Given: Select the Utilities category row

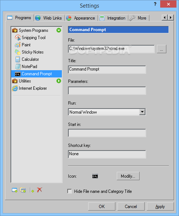Looking at the screenshot, I should point(37,81).
